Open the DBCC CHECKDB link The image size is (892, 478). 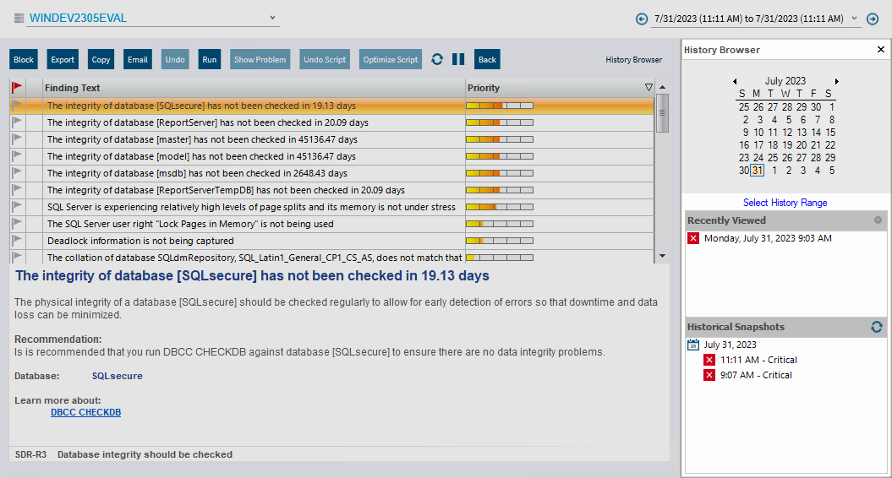85,412
